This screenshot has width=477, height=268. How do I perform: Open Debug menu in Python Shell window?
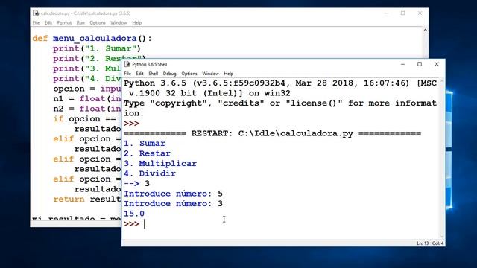pos(169,74)
